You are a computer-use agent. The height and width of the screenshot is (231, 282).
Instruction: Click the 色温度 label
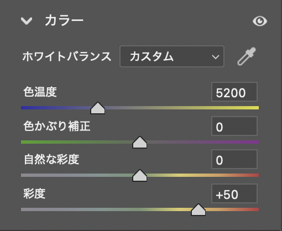coord(40,92)
